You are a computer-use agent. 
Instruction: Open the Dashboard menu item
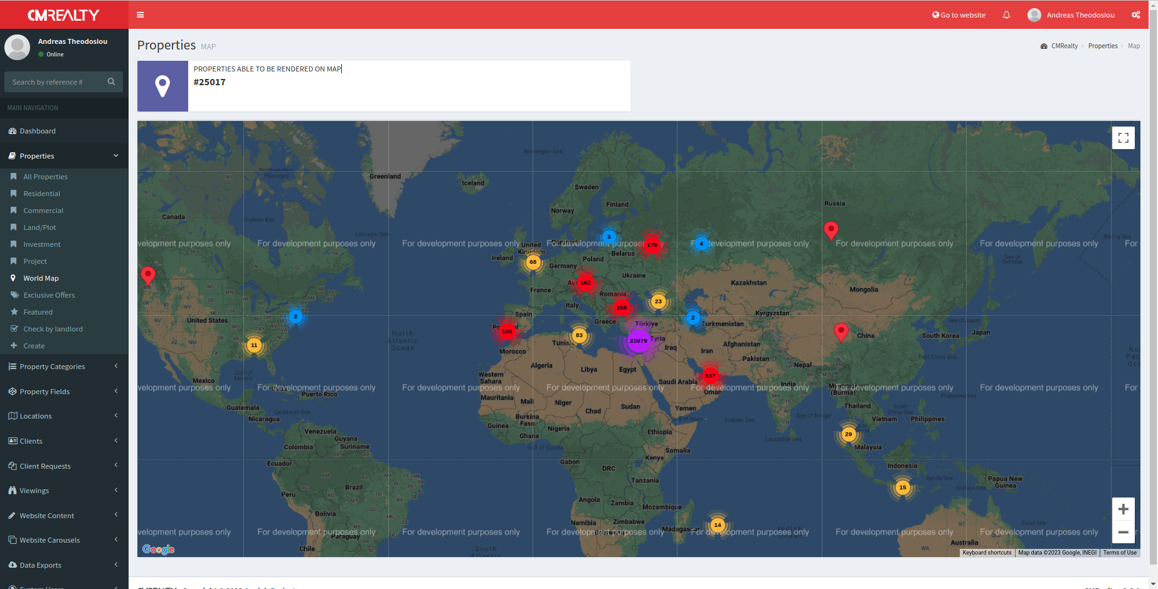[x=64, y=131]
